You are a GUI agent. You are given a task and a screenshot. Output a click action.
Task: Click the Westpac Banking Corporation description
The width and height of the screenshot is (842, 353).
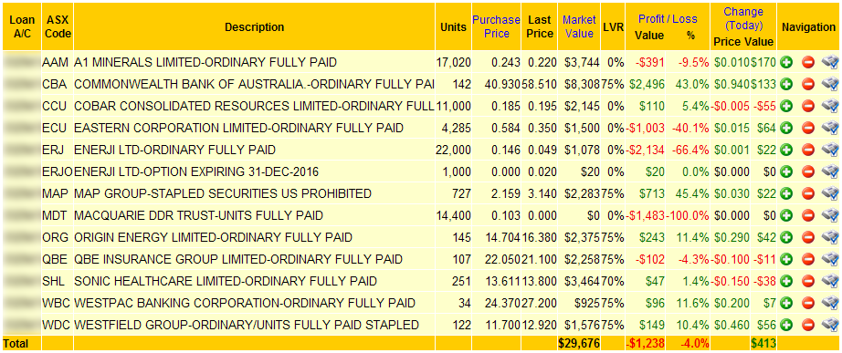click(x=245, y=303)
